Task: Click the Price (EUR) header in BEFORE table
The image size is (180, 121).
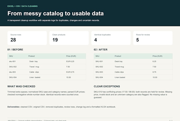Action: (x=71, y=56)
